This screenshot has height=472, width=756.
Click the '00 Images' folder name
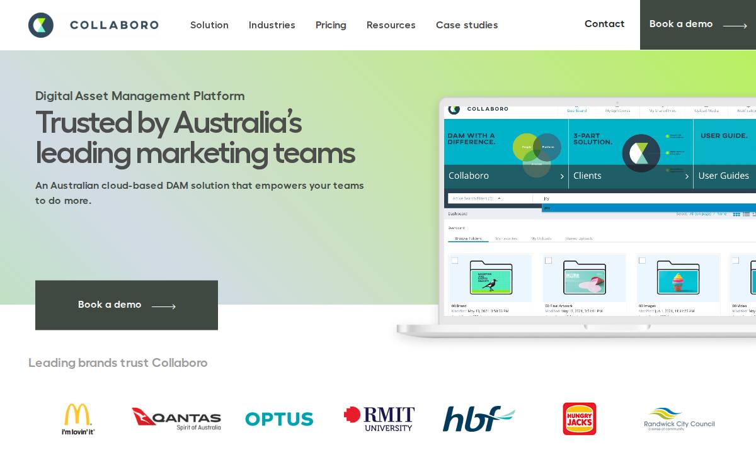648,306
